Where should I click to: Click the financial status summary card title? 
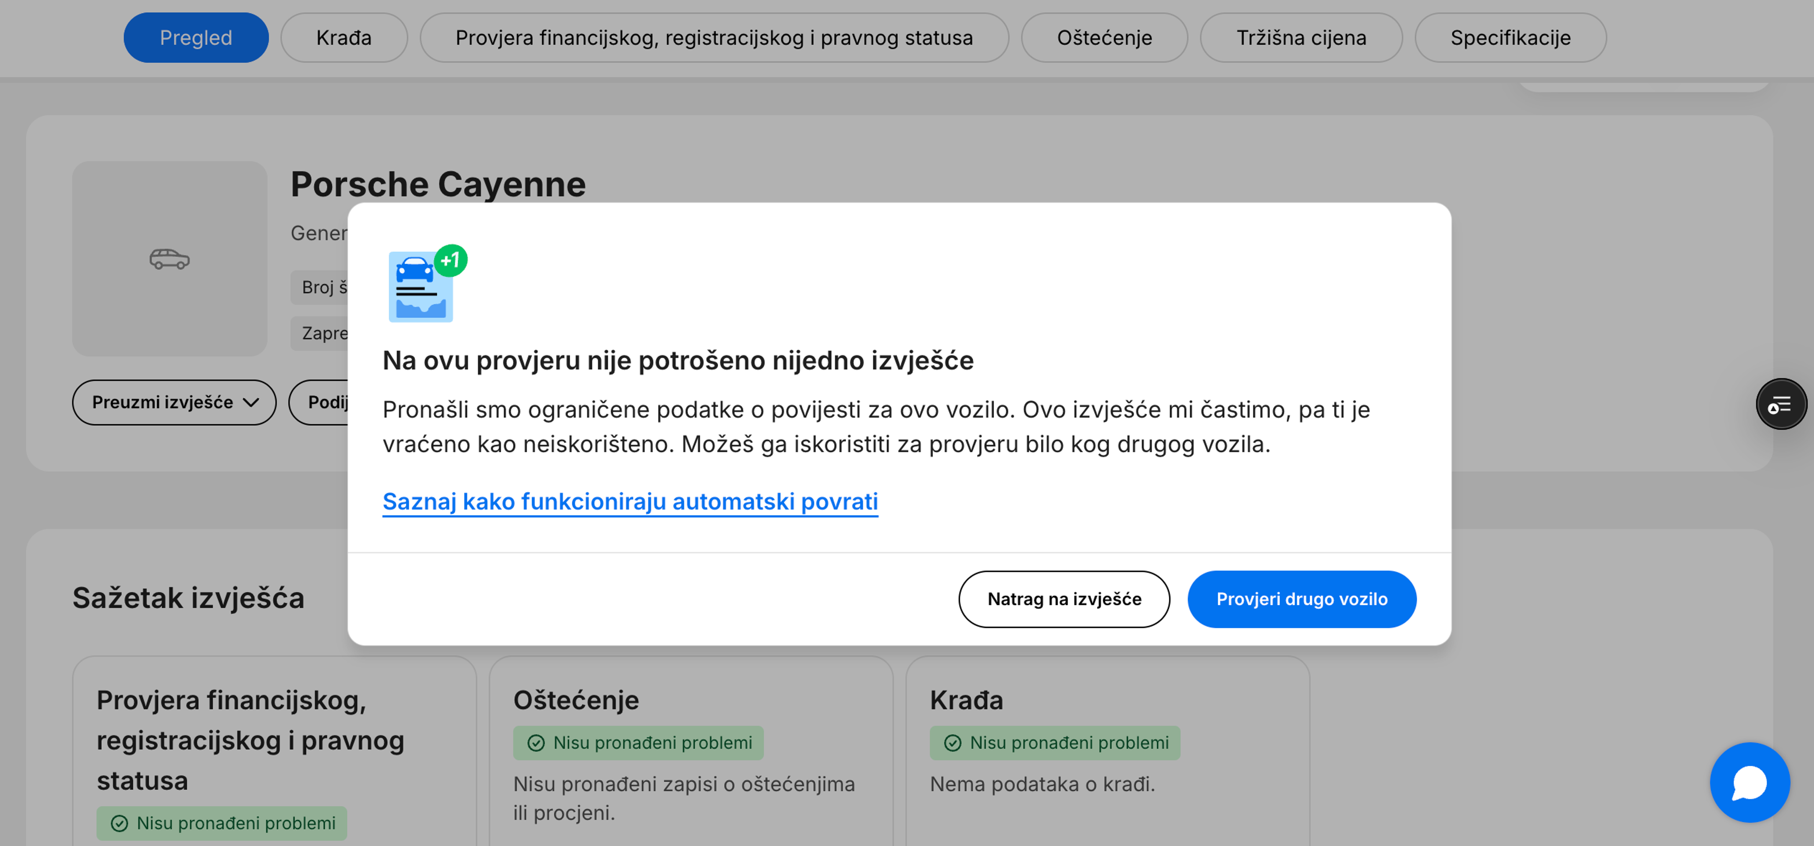pyautogui.click(x=251, y=740)
